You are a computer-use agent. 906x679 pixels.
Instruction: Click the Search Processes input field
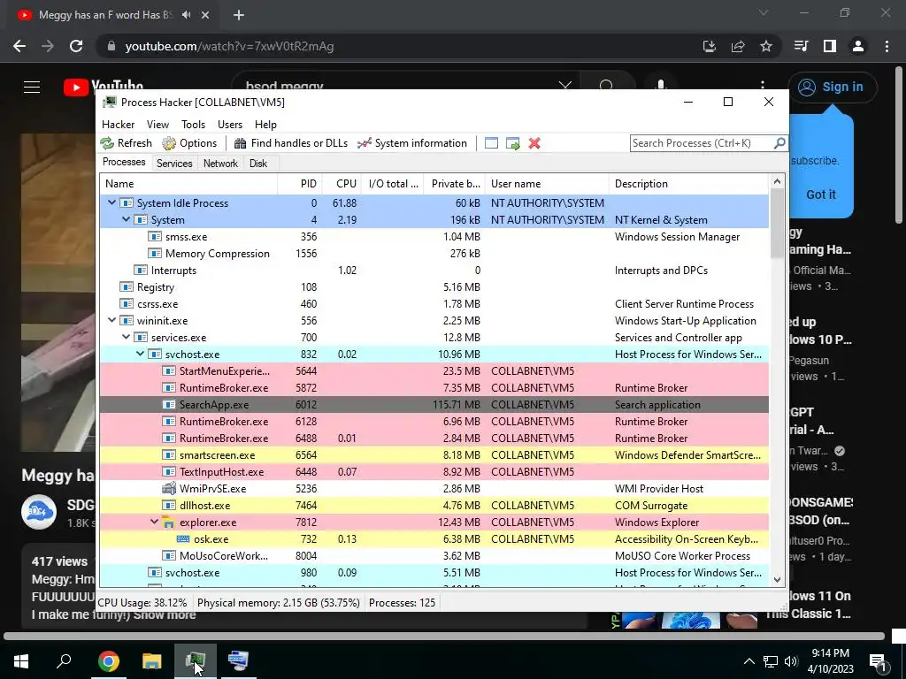[701, 143]
